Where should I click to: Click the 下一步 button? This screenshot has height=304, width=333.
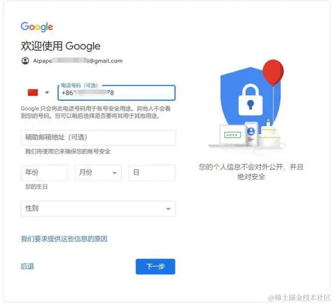click(156, 267)
